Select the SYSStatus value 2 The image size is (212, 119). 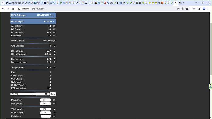click(x=50, y=79)
